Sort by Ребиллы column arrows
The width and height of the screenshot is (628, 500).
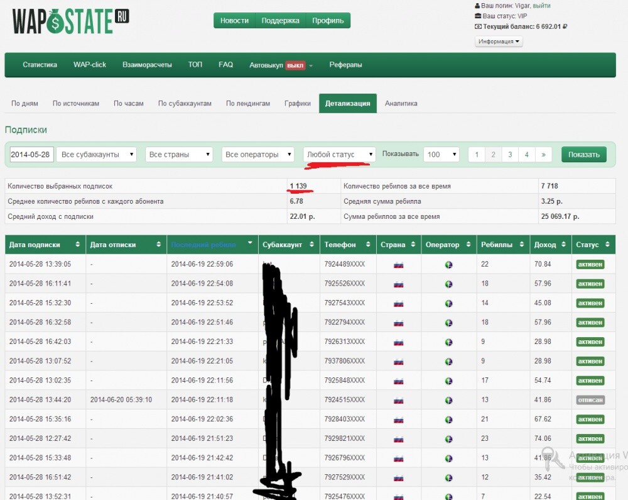click(x=521, y=244)
